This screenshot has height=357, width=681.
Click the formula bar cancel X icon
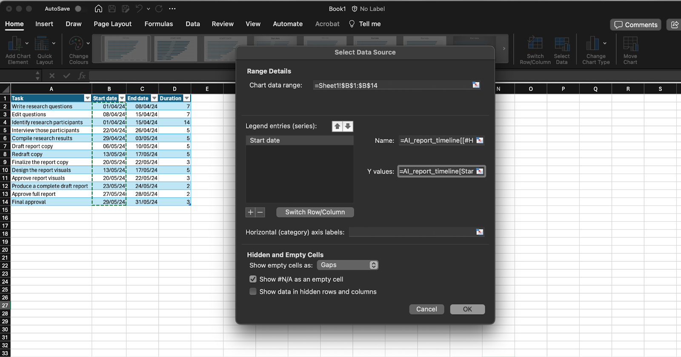click(x=52, y=76)
